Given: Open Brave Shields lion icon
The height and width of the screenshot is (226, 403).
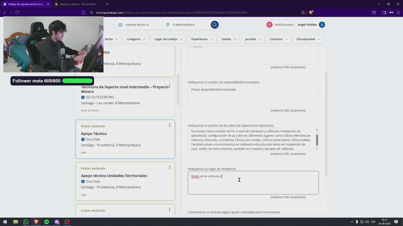Looking at the screenshot, I should pyautogui.click(x=311, y=13).
